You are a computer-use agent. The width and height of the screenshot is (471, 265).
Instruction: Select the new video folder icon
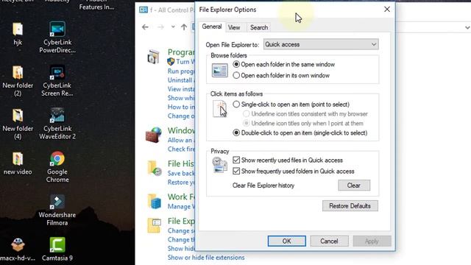pyautogui.click(x=18, y=159)
